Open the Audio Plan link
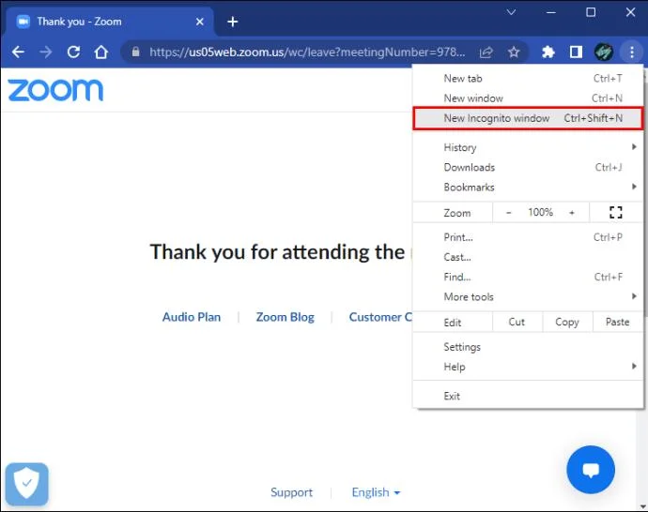Viewport: 648px width, 512px height. [192, 317]
